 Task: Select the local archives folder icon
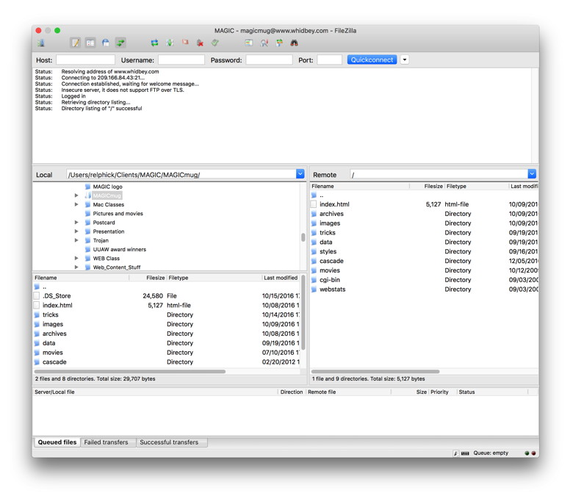(37, 334)
